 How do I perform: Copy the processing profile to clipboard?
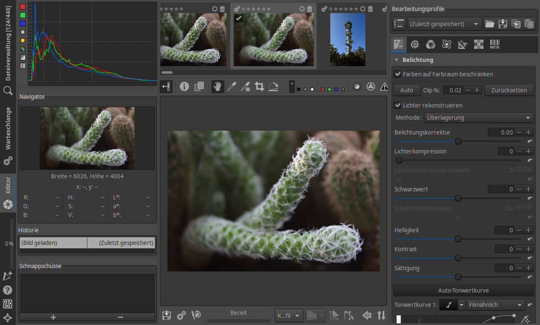click(516, 24)
